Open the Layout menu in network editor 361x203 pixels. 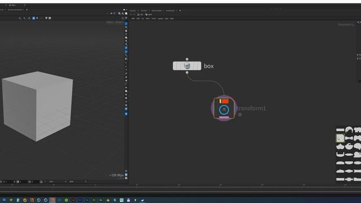[160, 19]
